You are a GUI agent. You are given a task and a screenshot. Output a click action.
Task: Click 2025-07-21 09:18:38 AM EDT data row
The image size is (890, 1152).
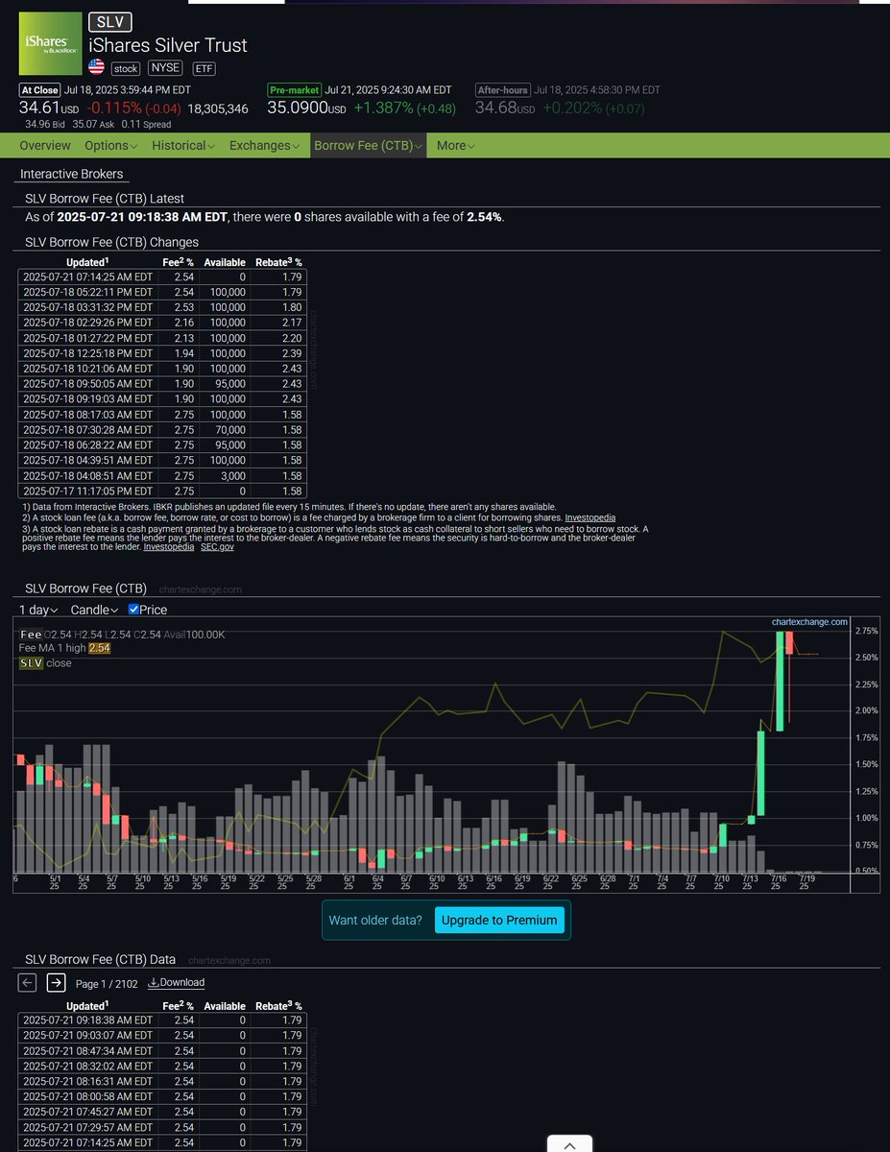click(162, 1020)
